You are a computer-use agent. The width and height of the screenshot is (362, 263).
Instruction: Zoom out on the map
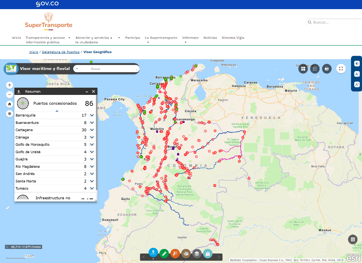pos(9,95)
